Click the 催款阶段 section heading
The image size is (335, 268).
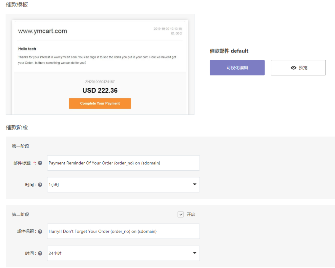click(x=17, y=127)
